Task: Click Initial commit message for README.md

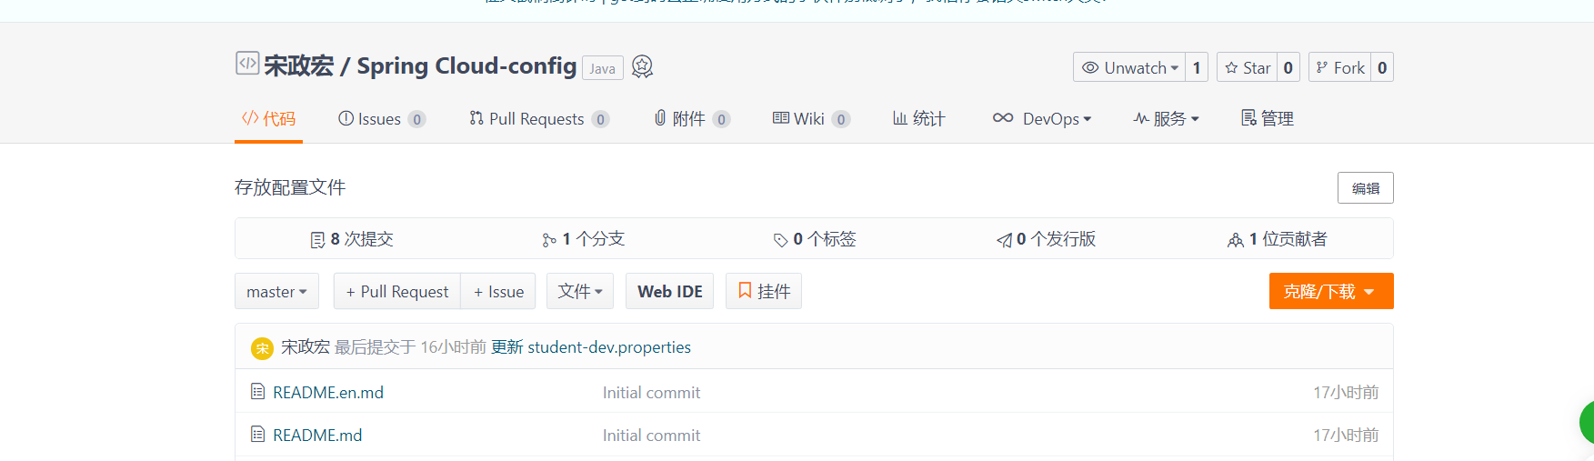Action: [651, 435]
